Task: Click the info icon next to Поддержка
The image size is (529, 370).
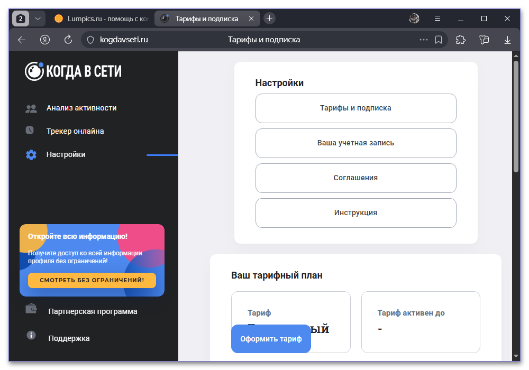Action: point(31,335)
